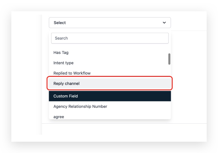Click the Custom Field heading text
This screenshot has height=153, width=218.
[66, 96]
